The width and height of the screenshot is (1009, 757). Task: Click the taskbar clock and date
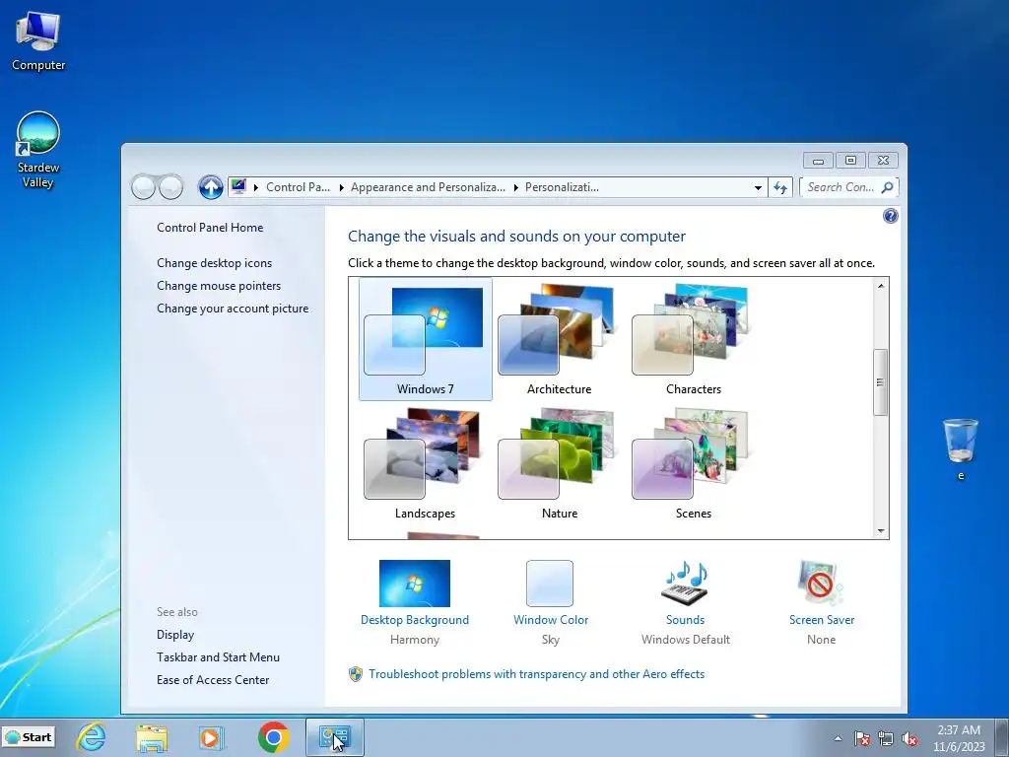click(959, 738)
